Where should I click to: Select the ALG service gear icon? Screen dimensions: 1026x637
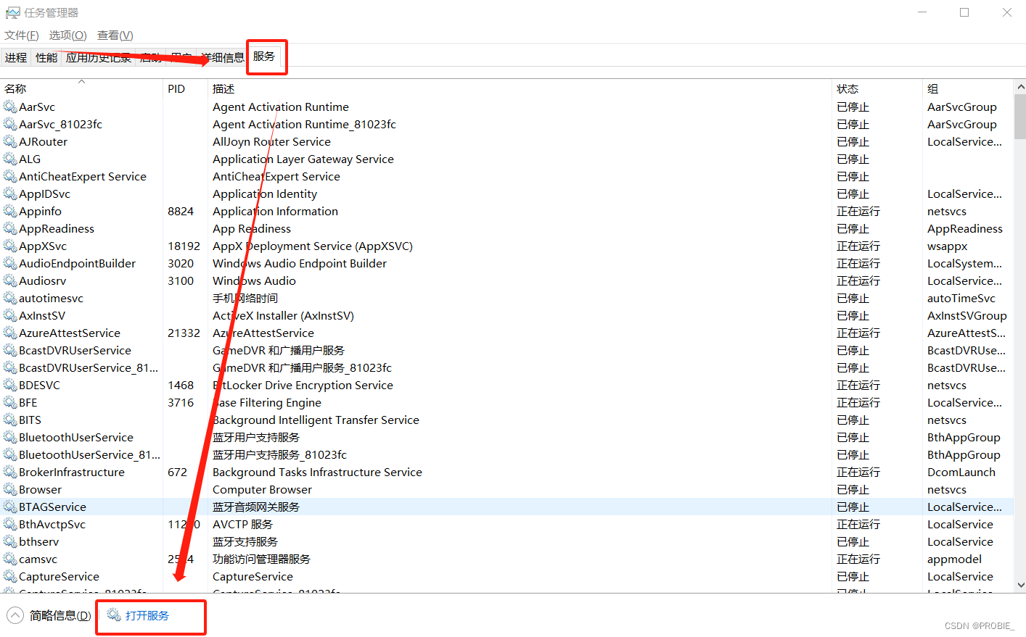pos(10,159)
